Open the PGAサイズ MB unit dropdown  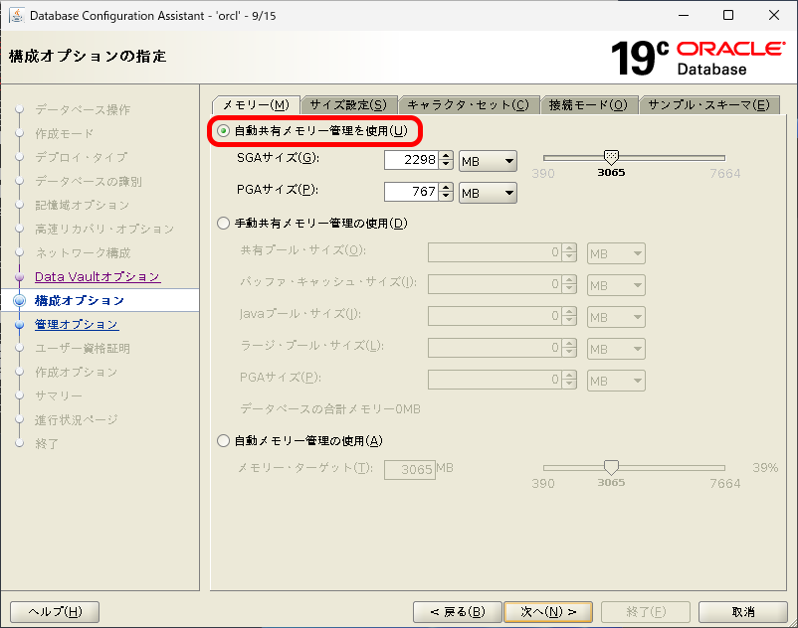click(x=486, y=192)
